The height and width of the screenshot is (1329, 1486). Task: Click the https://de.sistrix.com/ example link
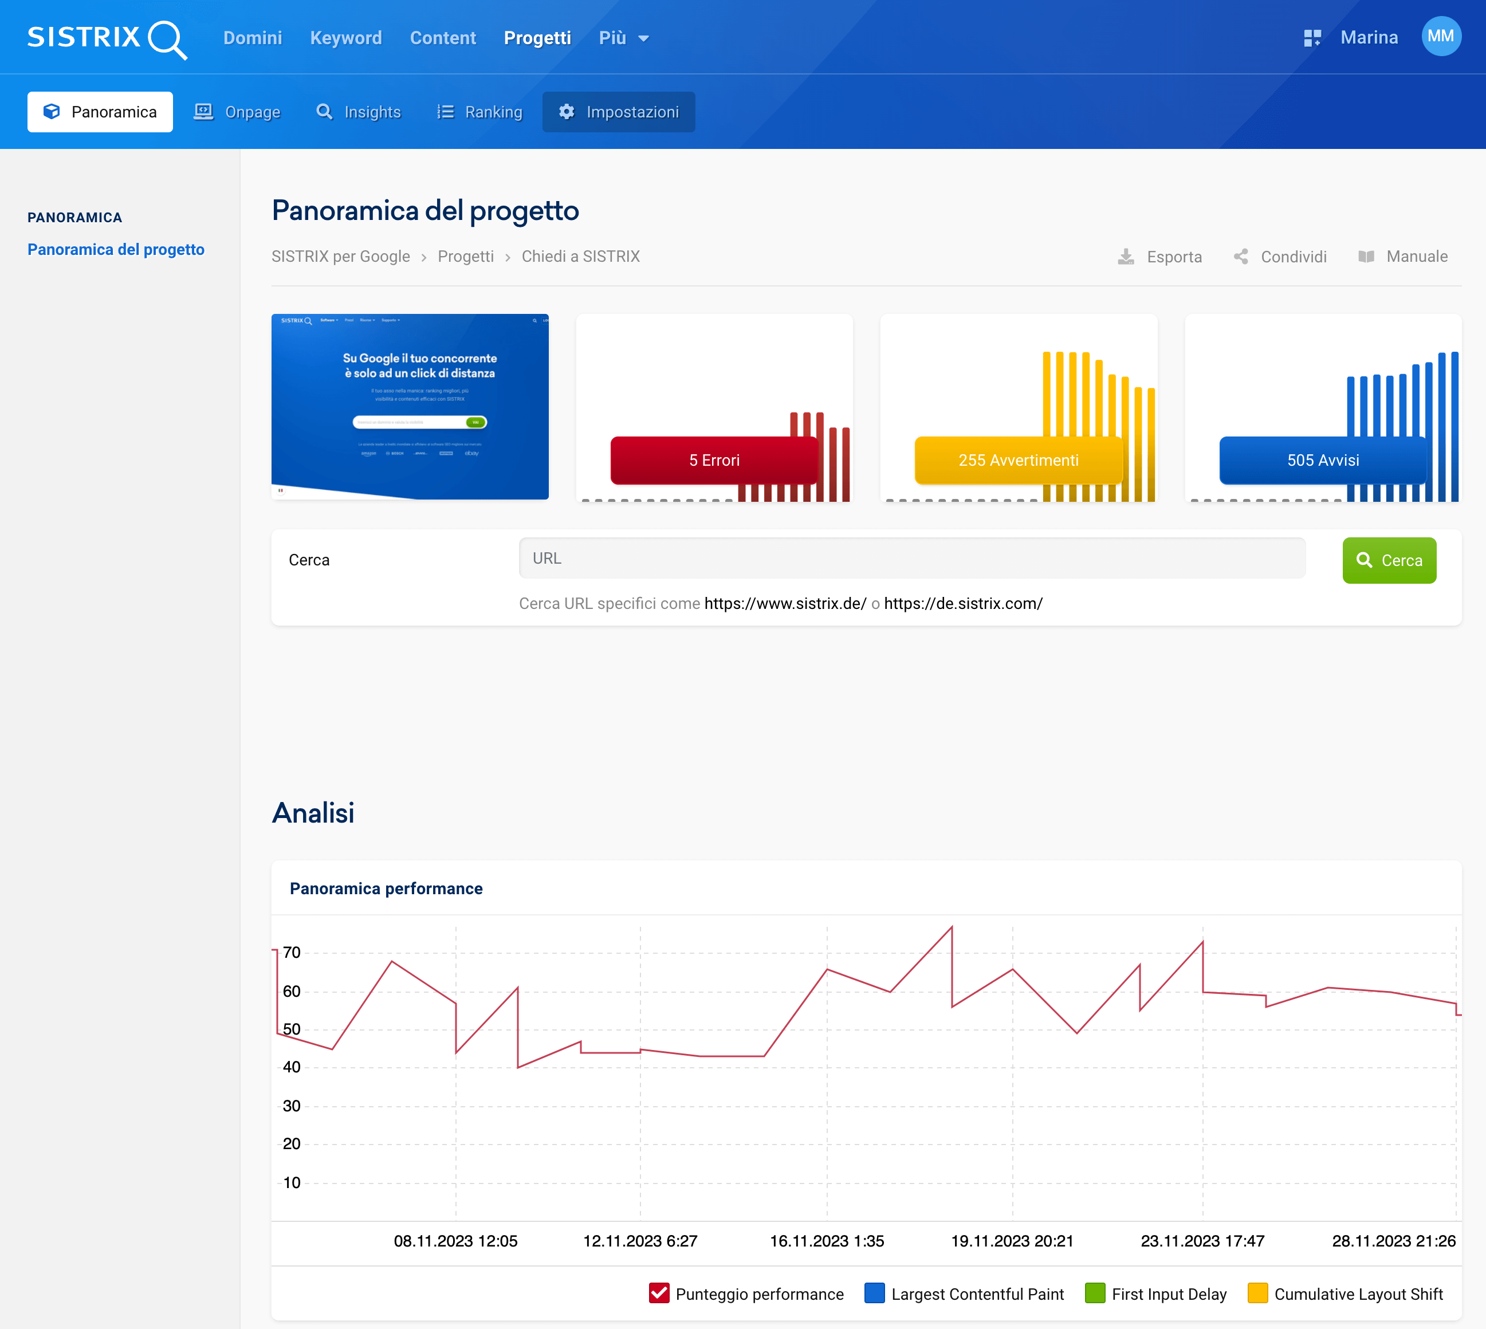963,604
